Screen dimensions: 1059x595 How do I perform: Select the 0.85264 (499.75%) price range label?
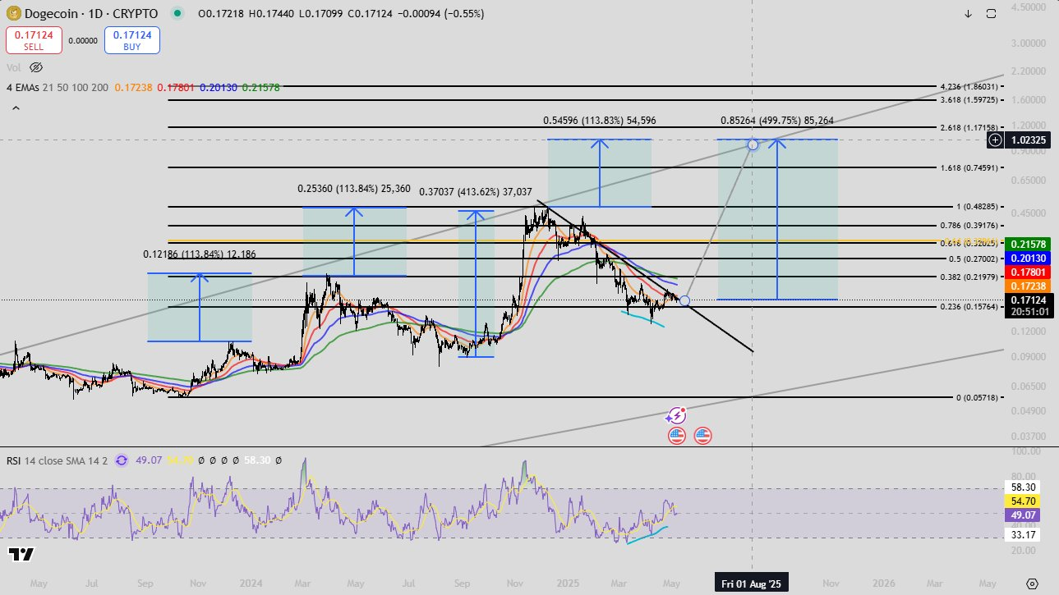point(777,121)
